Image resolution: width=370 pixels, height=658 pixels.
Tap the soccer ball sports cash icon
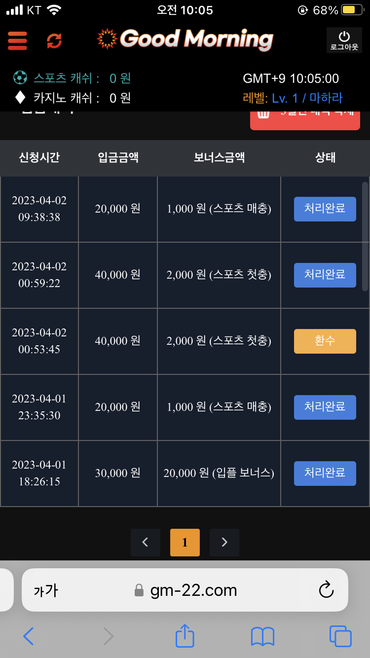20,78
